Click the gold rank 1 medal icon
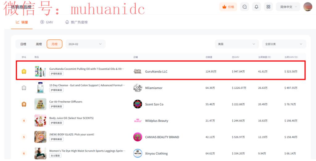 point(24,71)
